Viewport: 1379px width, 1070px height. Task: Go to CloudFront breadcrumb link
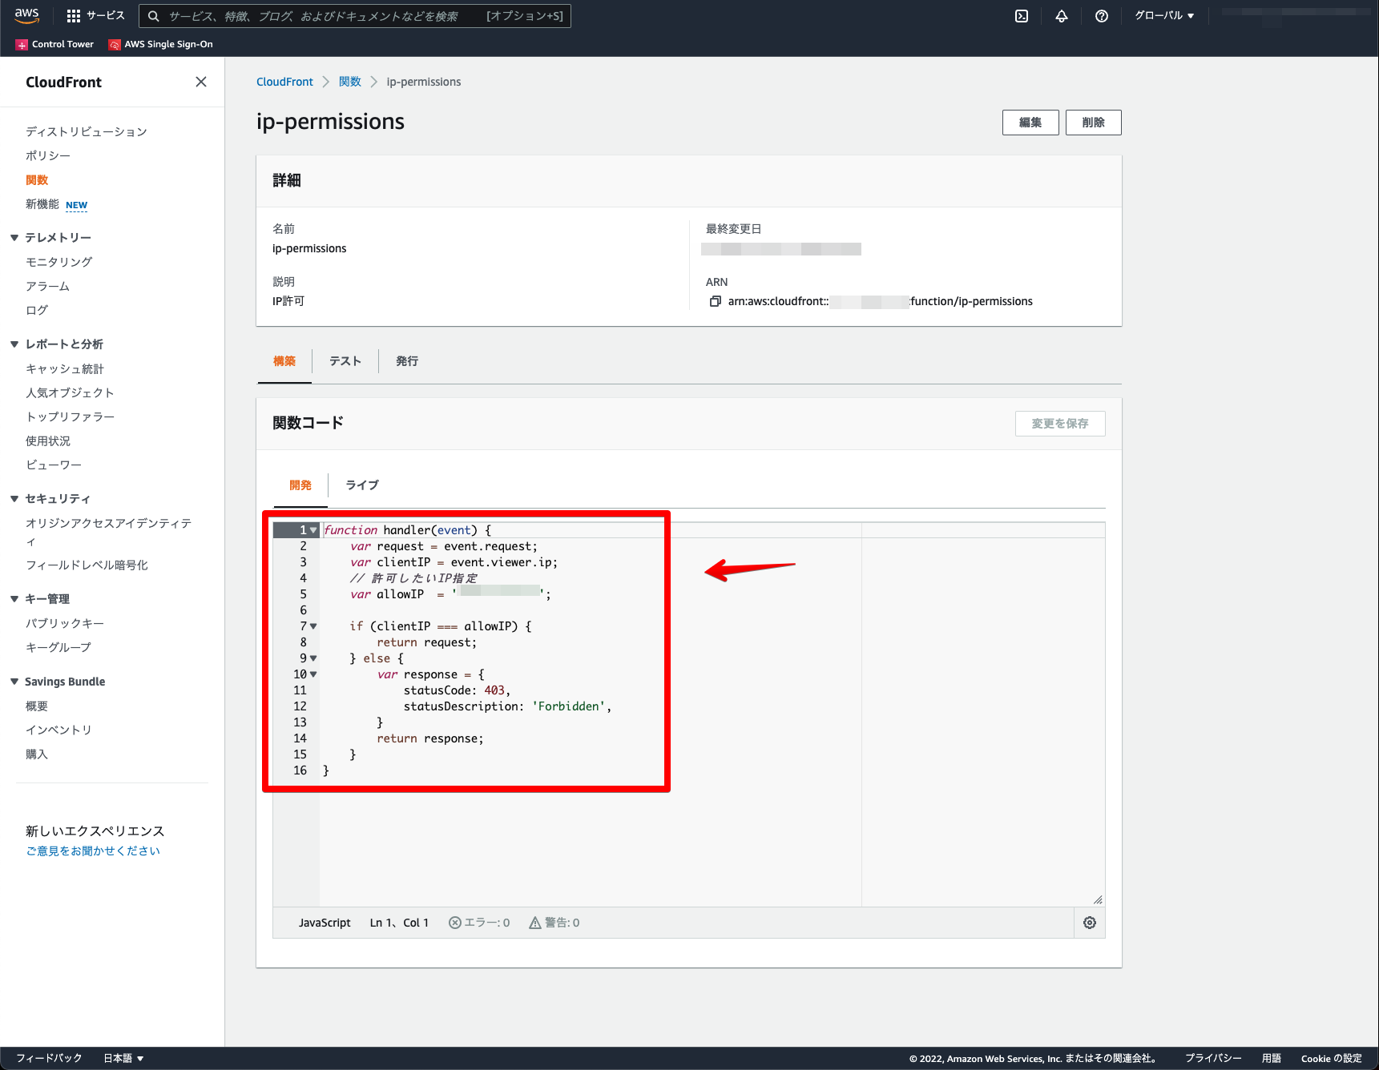(x=284, y=82)
